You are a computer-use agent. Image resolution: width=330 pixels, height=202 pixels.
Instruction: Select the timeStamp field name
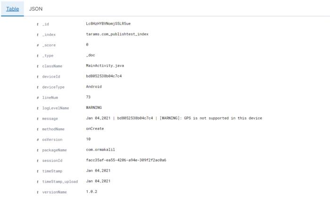click(x=52, y=171)
